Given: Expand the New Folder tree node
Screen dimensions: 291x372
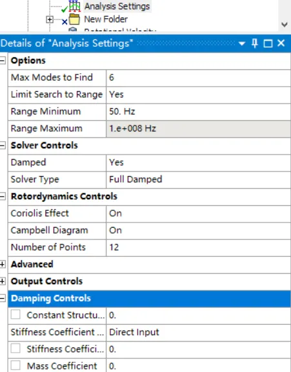Looking at the screenshot, I should pyautogui.click(x=50, y=19).
